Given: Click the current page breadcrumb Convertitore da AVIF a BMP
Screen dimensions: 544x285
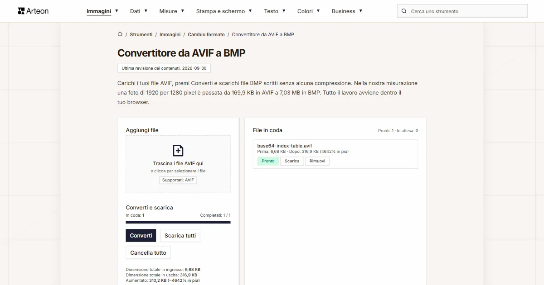Looking at the screenshot, I should pos(263,34).
